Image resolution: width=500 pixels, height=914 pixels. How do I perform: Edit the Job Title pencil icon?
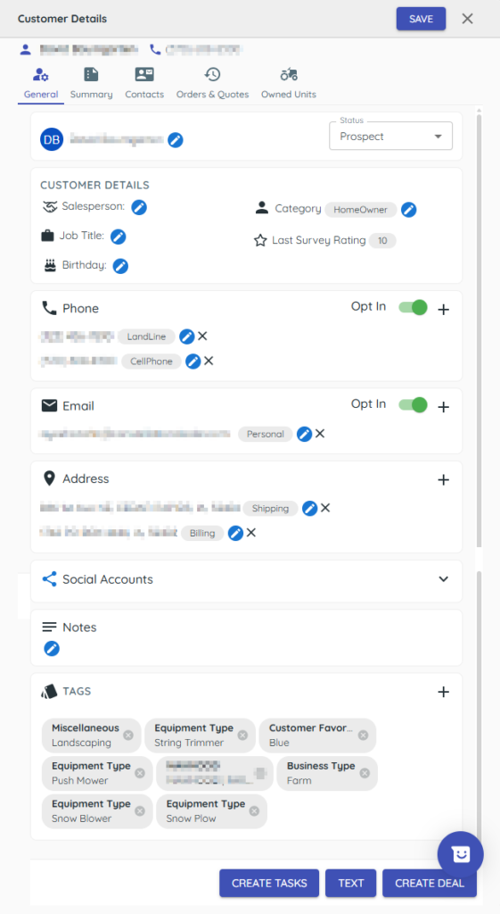pos(119,237)
